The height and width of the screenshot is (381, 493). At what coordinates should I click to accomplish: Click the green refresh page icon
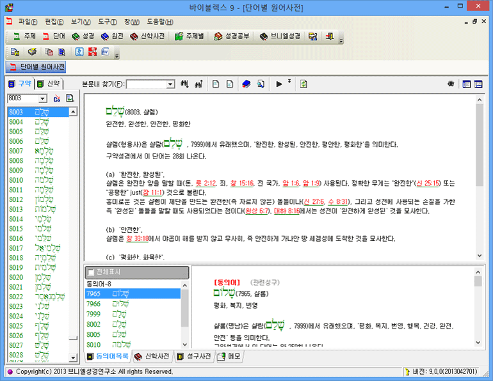tap(303, 84)
